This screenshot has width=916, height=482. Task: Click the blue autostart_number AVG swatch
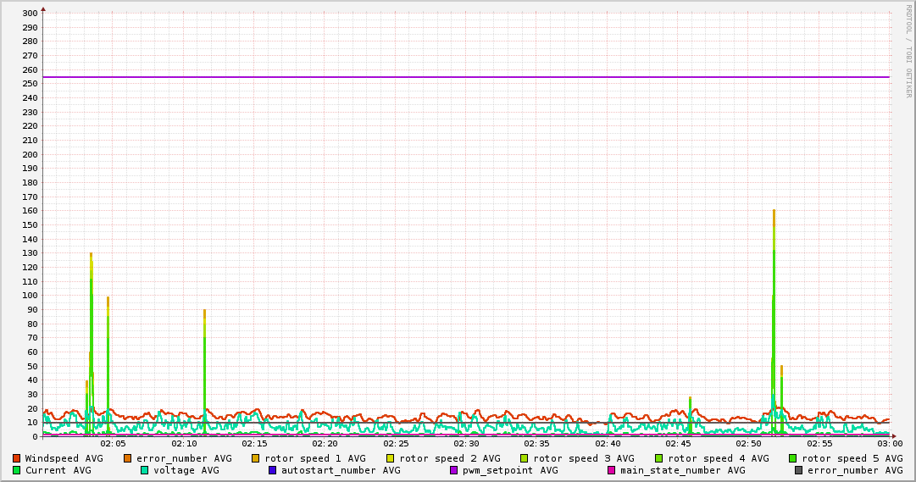point(272,470)
